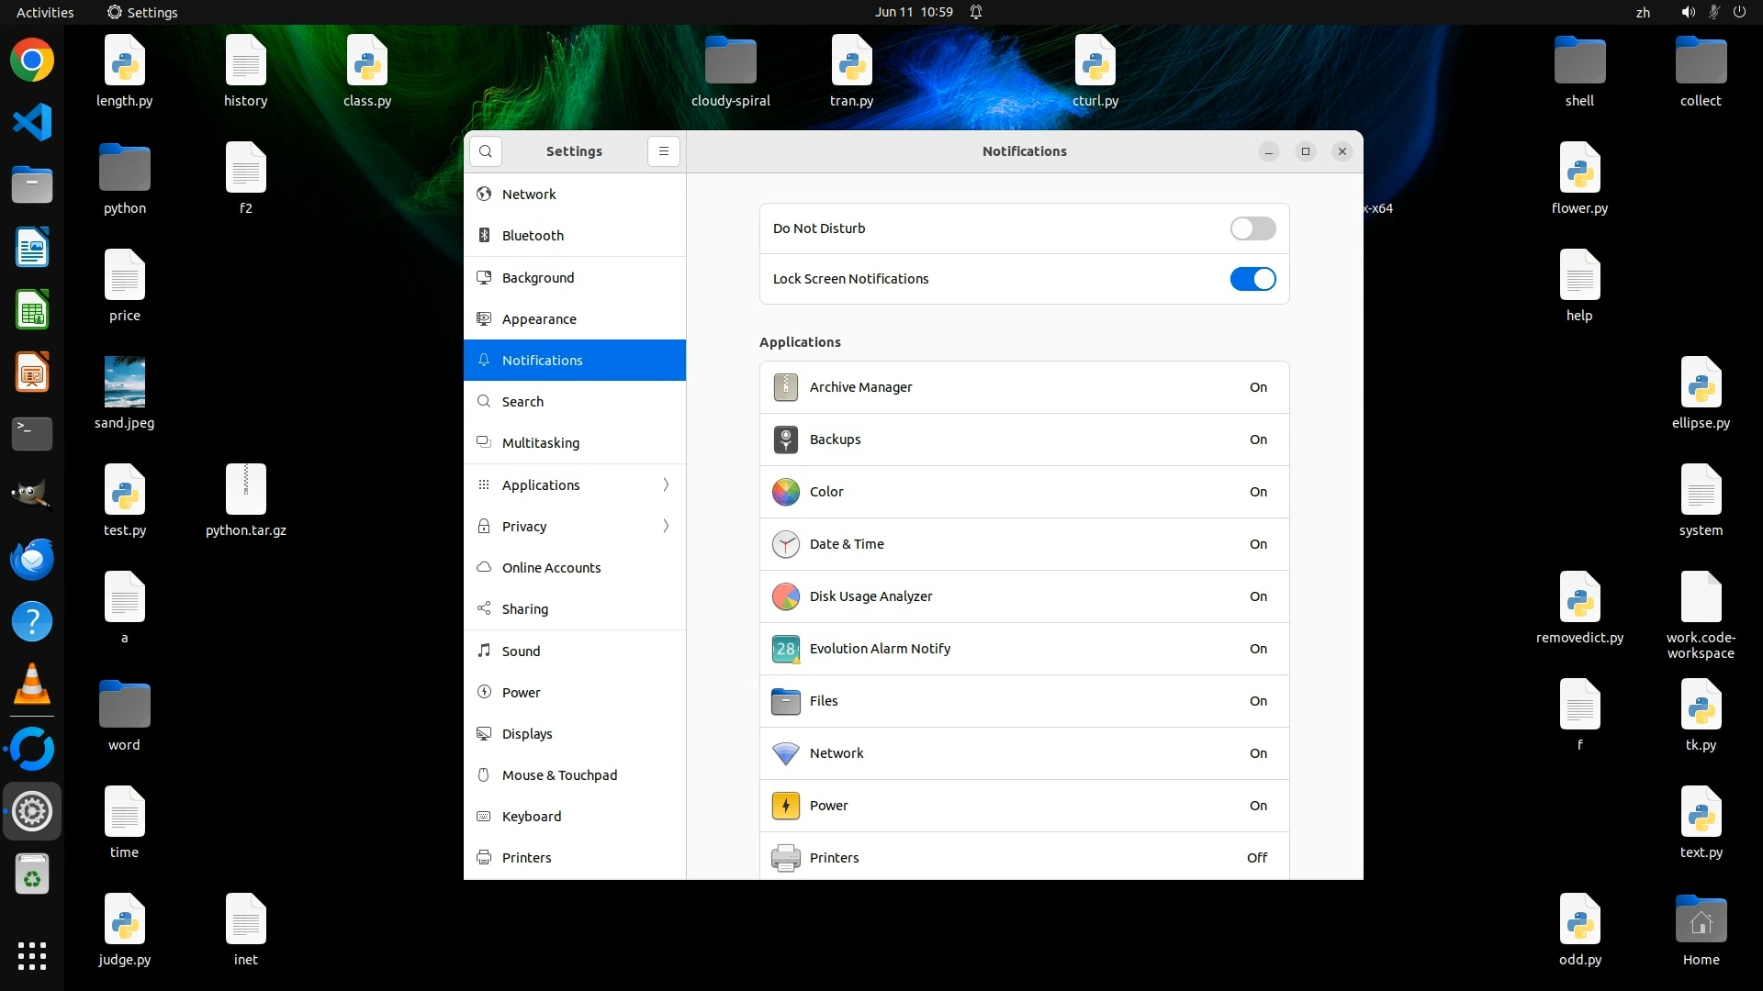Open the sand.jpeg desktop thumbnail
Image resolution: width=1763 pixels, height=991 pixels.
pyautogui.click(x=124, y=382)
